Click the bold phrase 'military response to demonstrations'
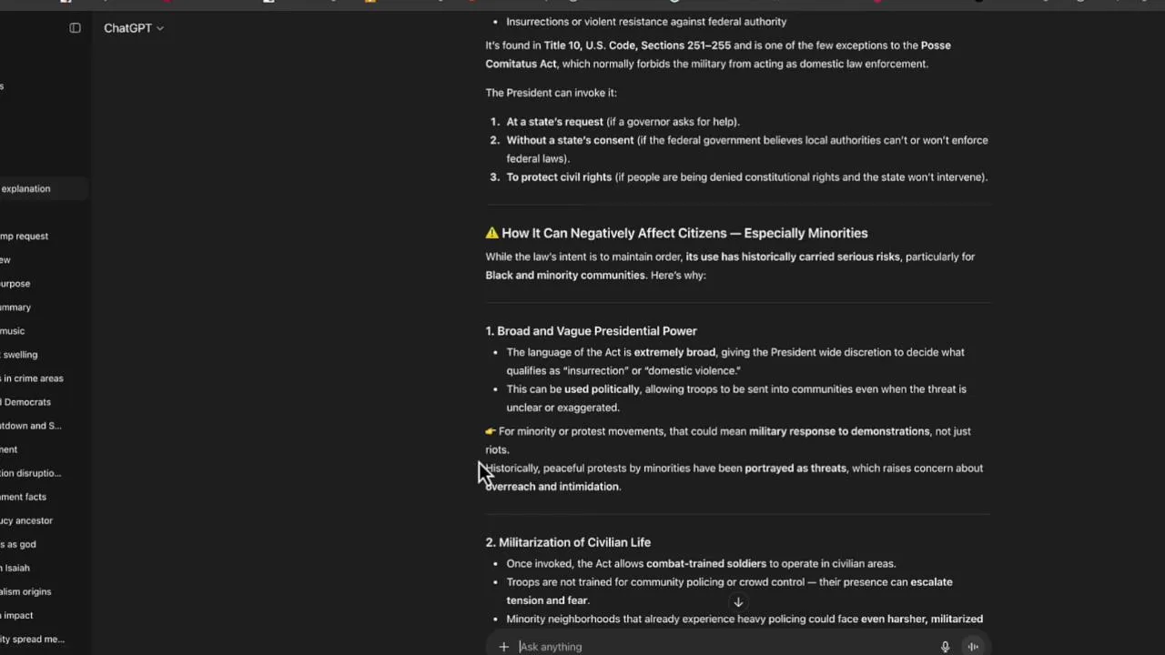 click(839, 431)
